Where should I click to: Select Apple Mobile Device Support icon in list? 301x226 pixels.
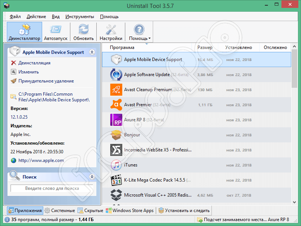(116, 60)
